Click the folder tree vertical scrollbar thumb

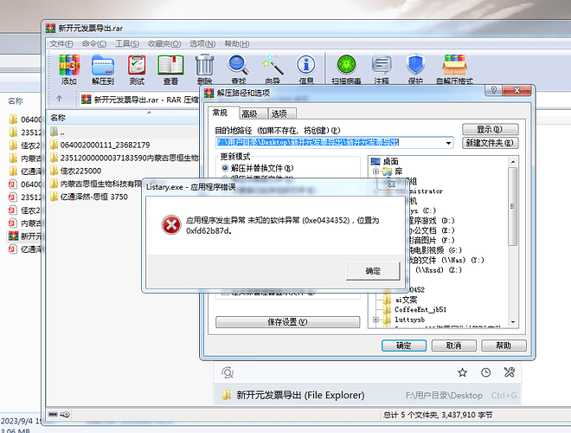point(512,206)
